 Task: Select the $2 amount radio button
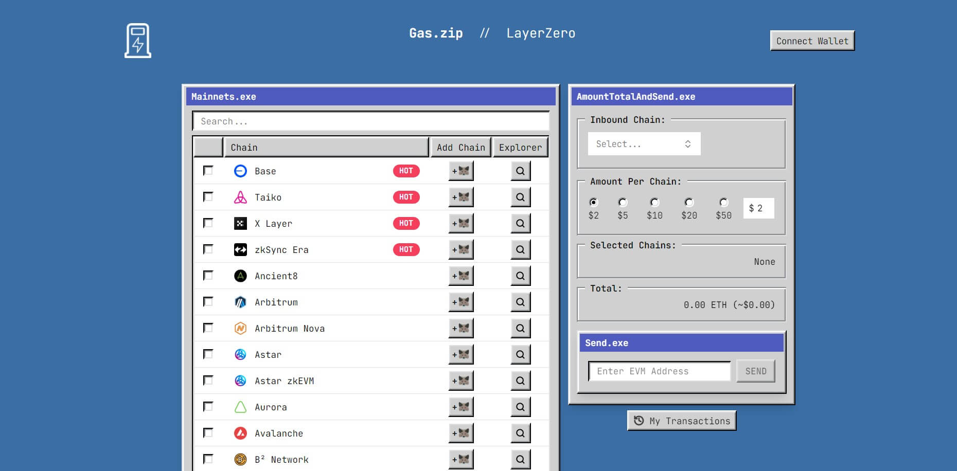(594, 202)
